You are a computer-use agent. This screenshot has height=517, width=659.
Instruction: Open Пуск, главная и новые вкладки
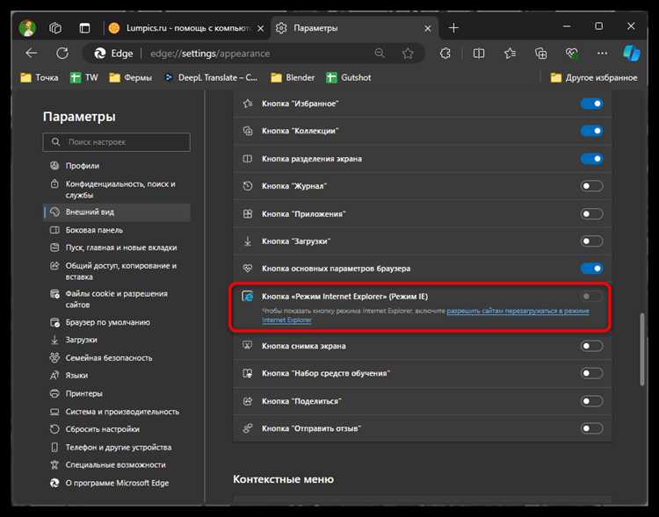116,248
